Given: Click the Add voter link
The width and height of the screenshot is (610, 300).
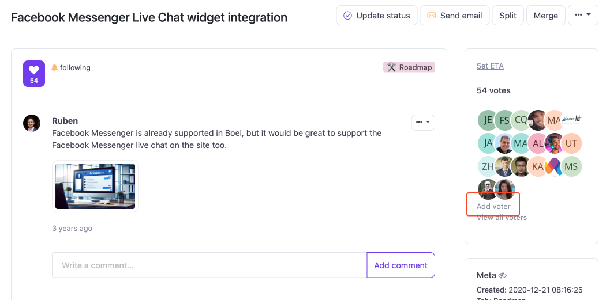Looking at the screenshot, I should pos(493,207).
